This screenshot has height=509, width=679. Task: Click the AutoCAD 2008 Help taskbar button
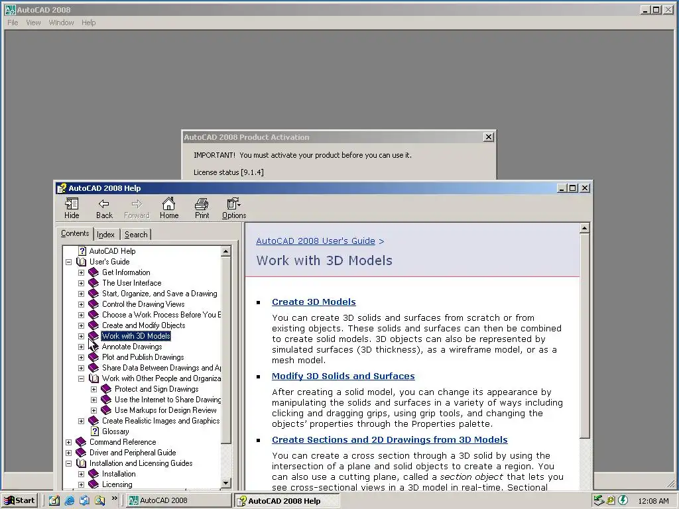pos(286,501)
